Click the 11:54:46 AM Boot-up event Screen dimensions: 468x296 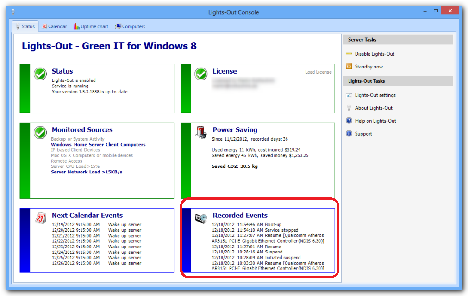click(247, 224)
